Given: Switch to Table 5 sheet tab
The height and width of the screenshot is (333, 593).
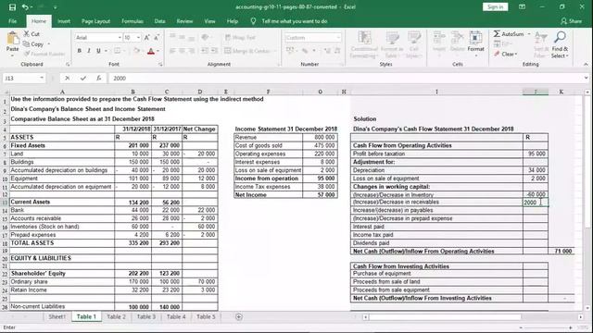Looking at the screenshot, I should (206, 316).
